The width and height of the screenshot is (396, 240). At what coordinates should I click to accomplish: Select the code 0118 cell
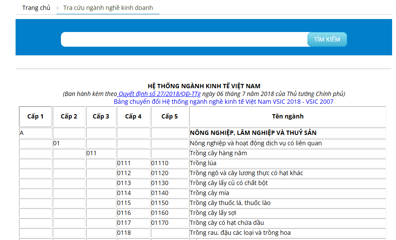(133, 233)
